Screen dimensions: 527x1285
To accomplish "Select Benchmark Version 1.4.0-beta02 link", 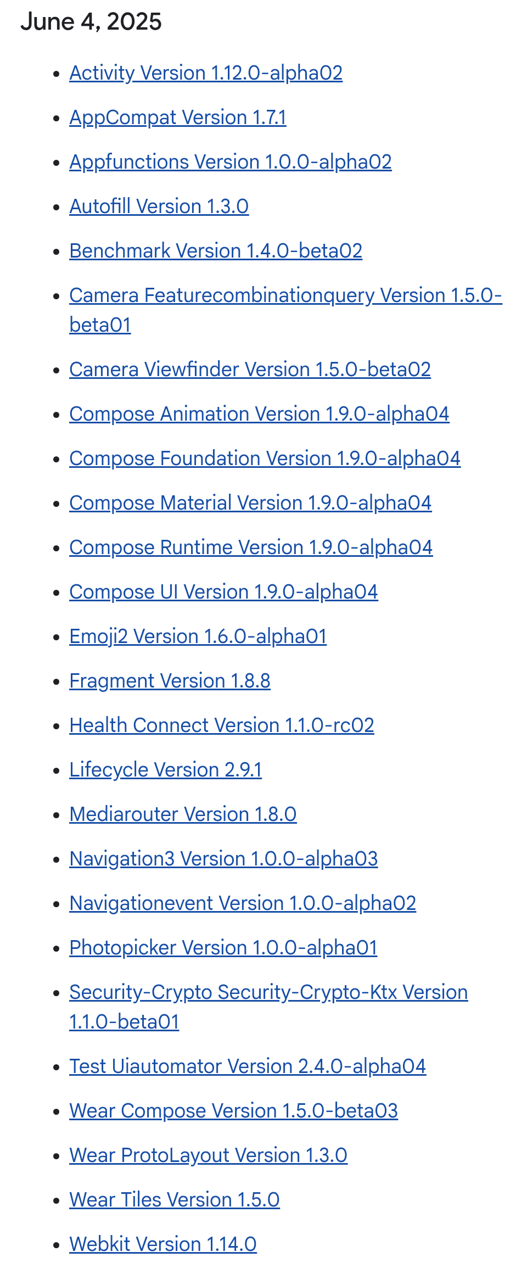I will coord(216,251).
